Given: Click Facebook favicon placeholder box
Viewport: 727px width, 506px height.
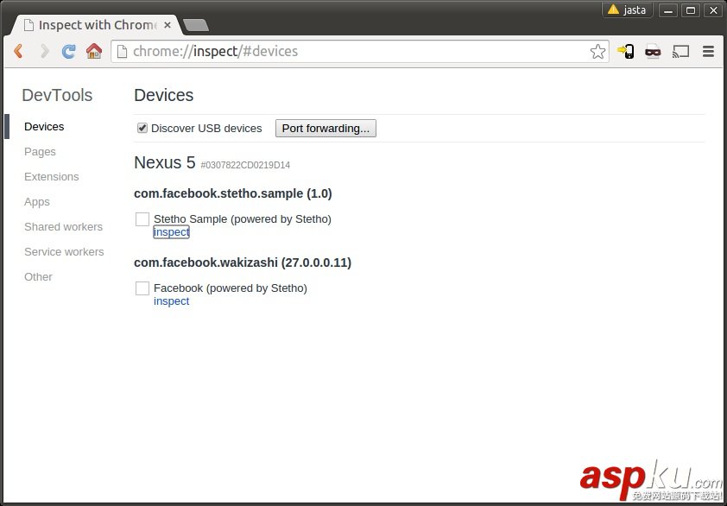Looking at the screenshot, I should (x=142, y=288).
